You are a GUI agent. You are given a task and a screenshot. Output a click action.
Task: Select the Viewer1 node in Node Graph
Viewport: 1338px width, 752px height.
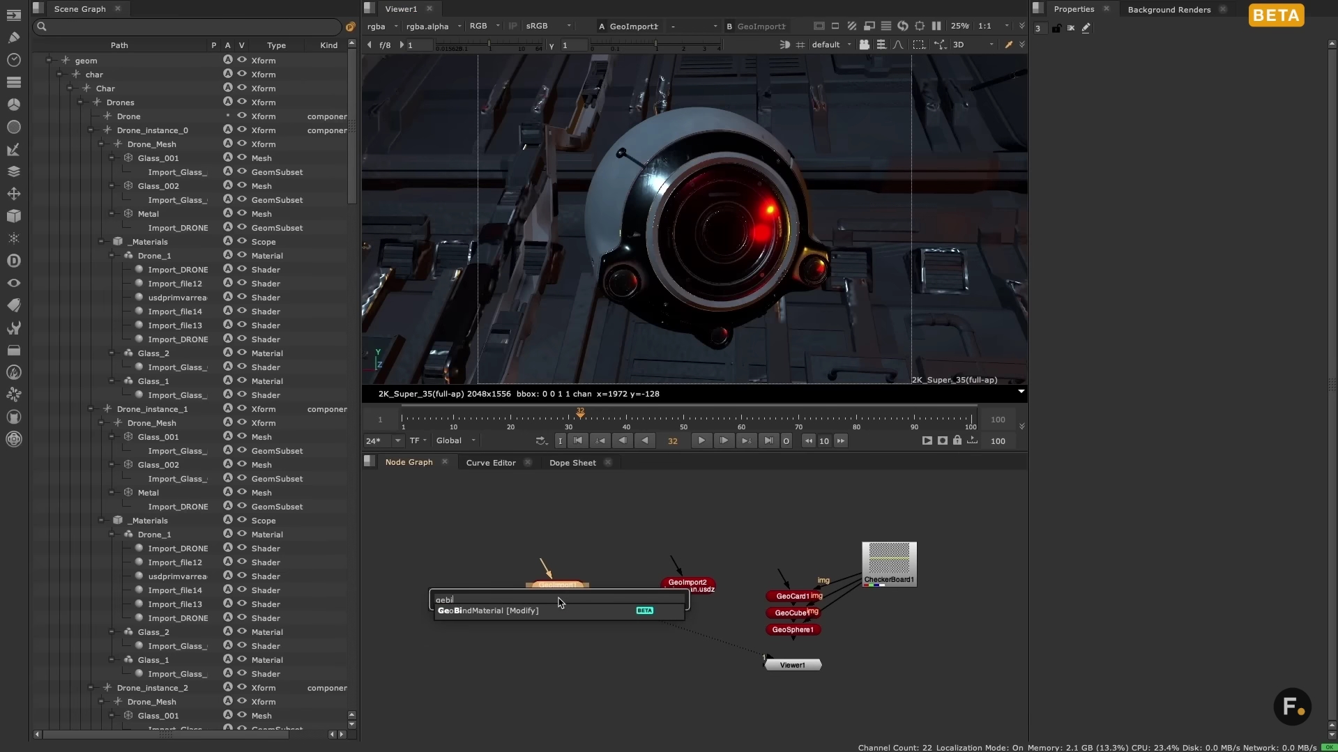(793, 665)
